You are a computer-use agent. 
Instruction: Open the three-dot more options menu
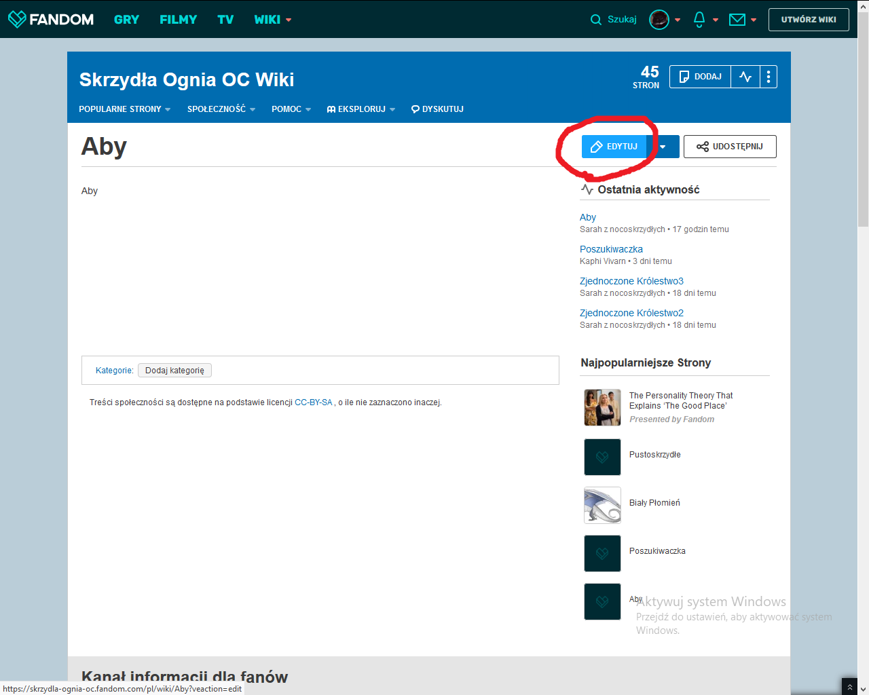(769, 77)
